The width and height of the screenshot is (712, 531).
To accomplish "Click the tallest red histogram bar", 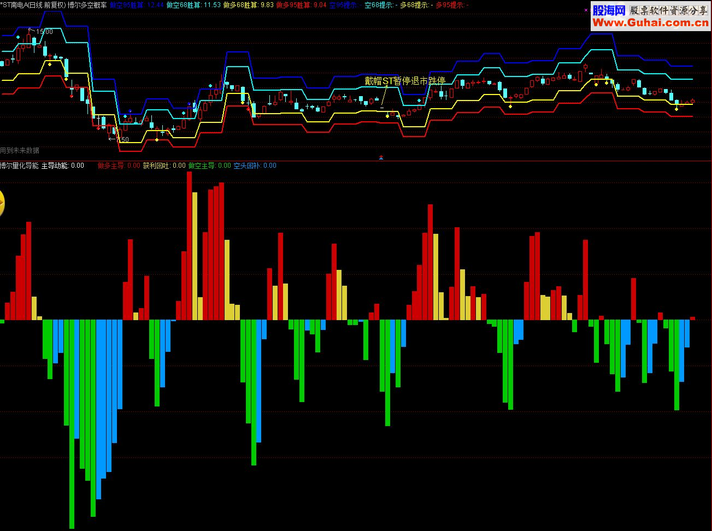I will tap(190, 246).
